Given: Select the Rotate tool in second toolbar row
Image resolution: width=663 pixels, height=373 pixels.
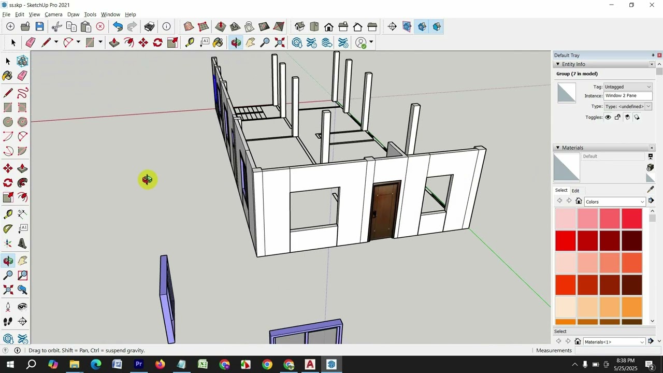Looking at the screenshot, I should pos(158,42).
